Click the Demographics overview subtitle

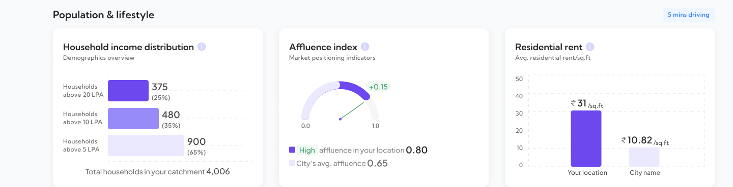click(x=99, y=58)
